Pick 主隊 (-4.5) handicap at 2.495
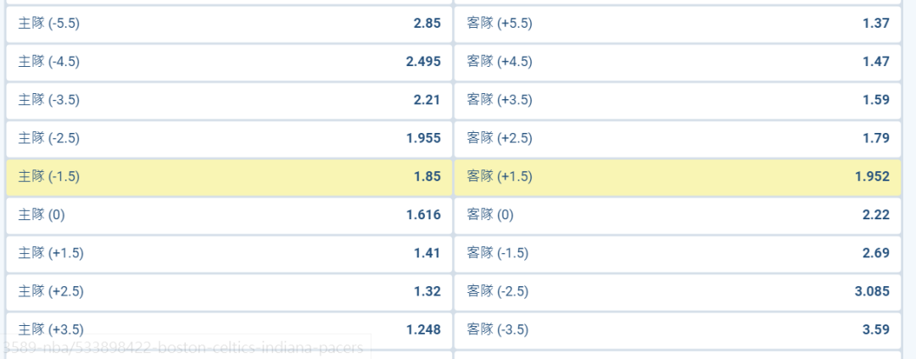The width and height of the screenshot is (916, 359). (229, 62)
